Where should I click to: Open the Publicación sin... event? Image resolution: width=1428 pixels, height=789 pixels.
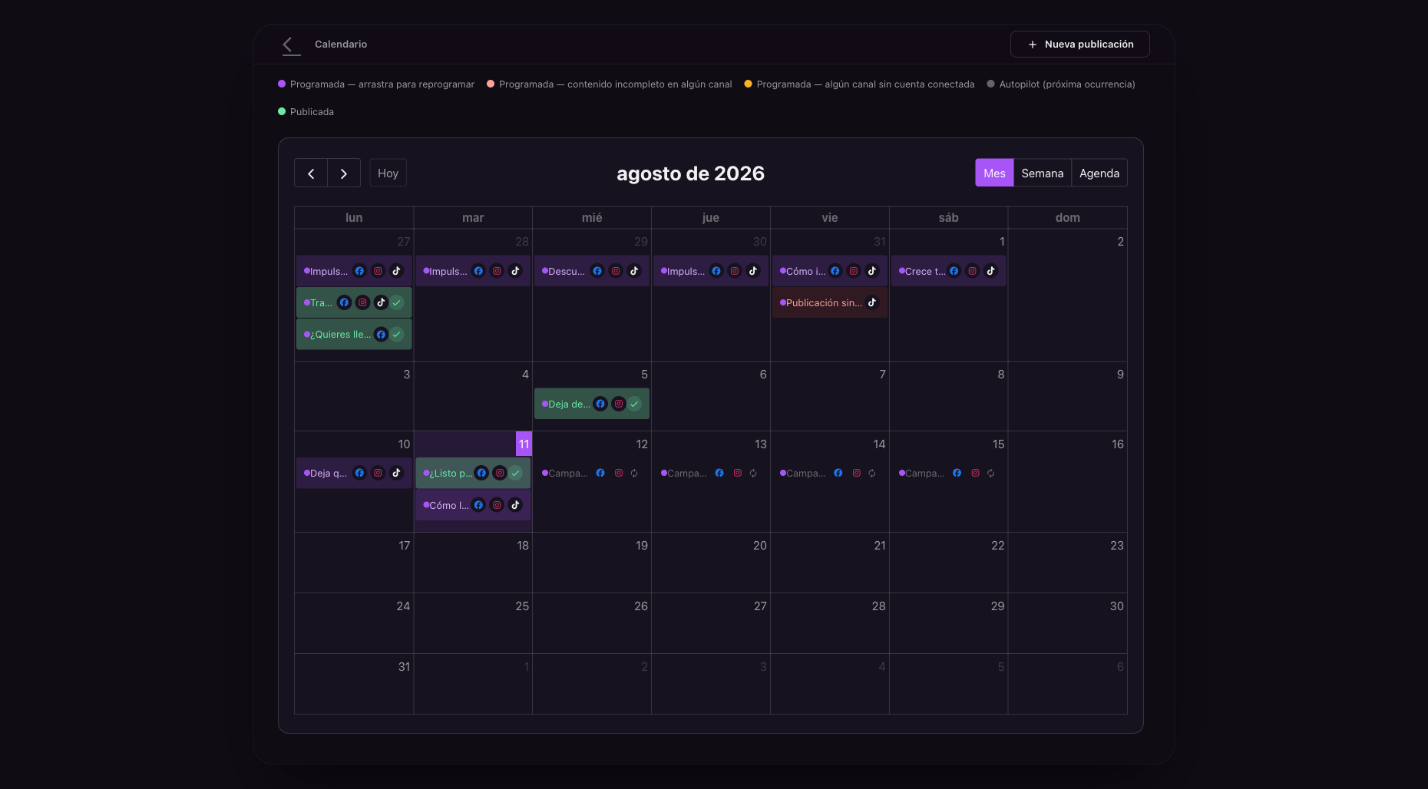[830, 302]
